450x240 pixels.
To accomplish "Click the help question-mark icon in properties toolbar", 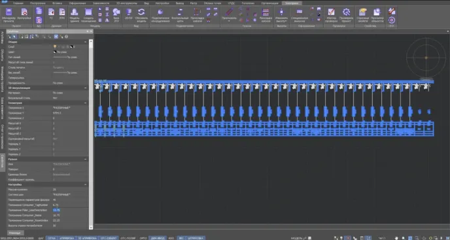I will click(x=66, y=37).
